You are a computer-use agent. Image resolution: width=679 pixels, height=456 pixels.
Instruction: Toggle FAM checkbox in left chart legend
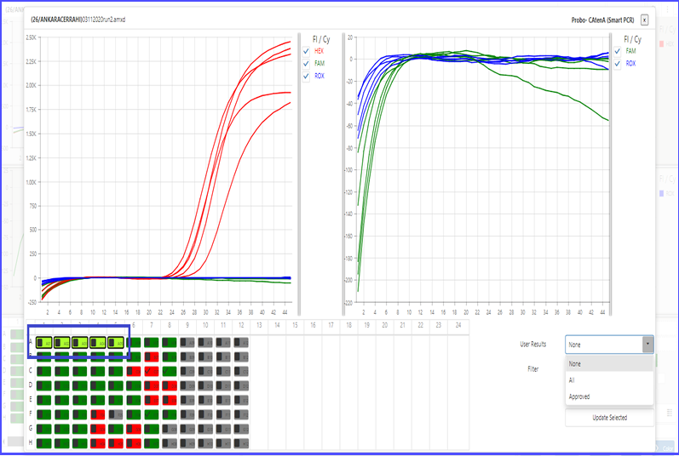306,63
